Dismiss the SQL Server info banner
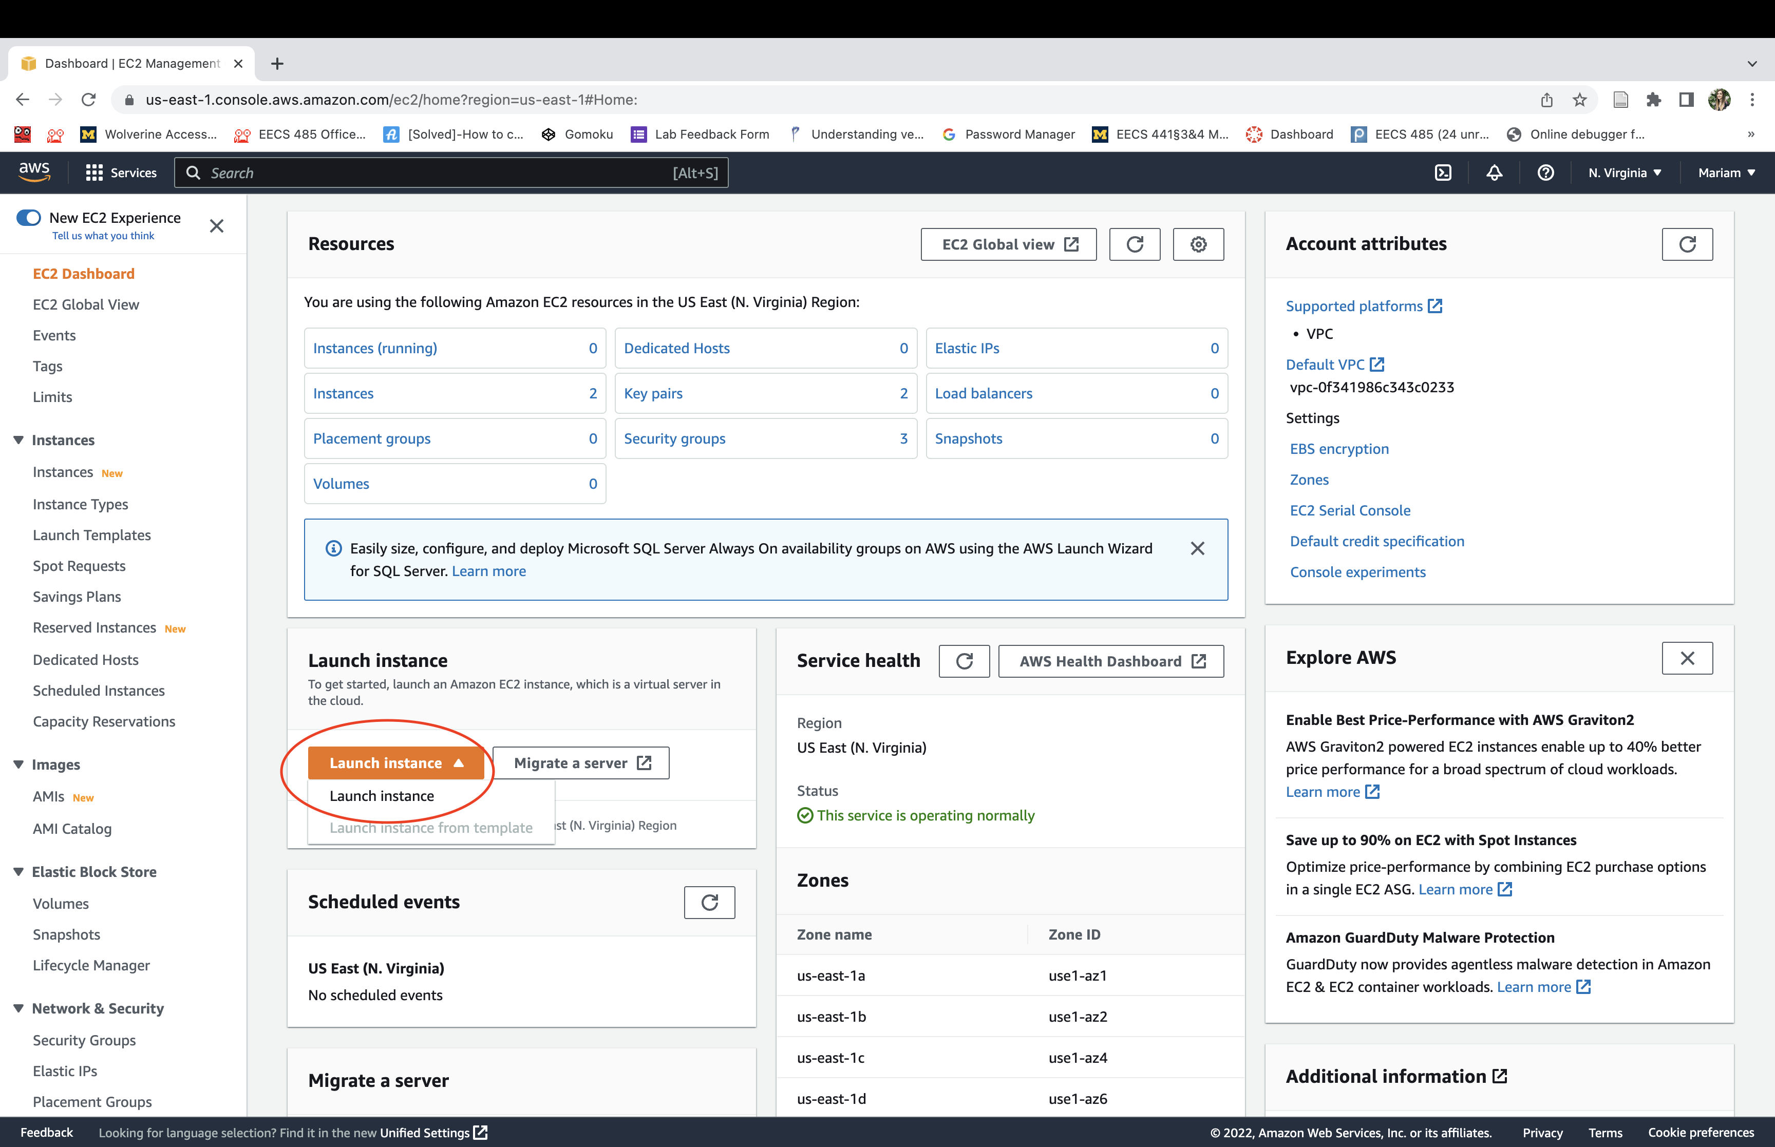The image size is (1775, 1147). (x=1197, y=549)
